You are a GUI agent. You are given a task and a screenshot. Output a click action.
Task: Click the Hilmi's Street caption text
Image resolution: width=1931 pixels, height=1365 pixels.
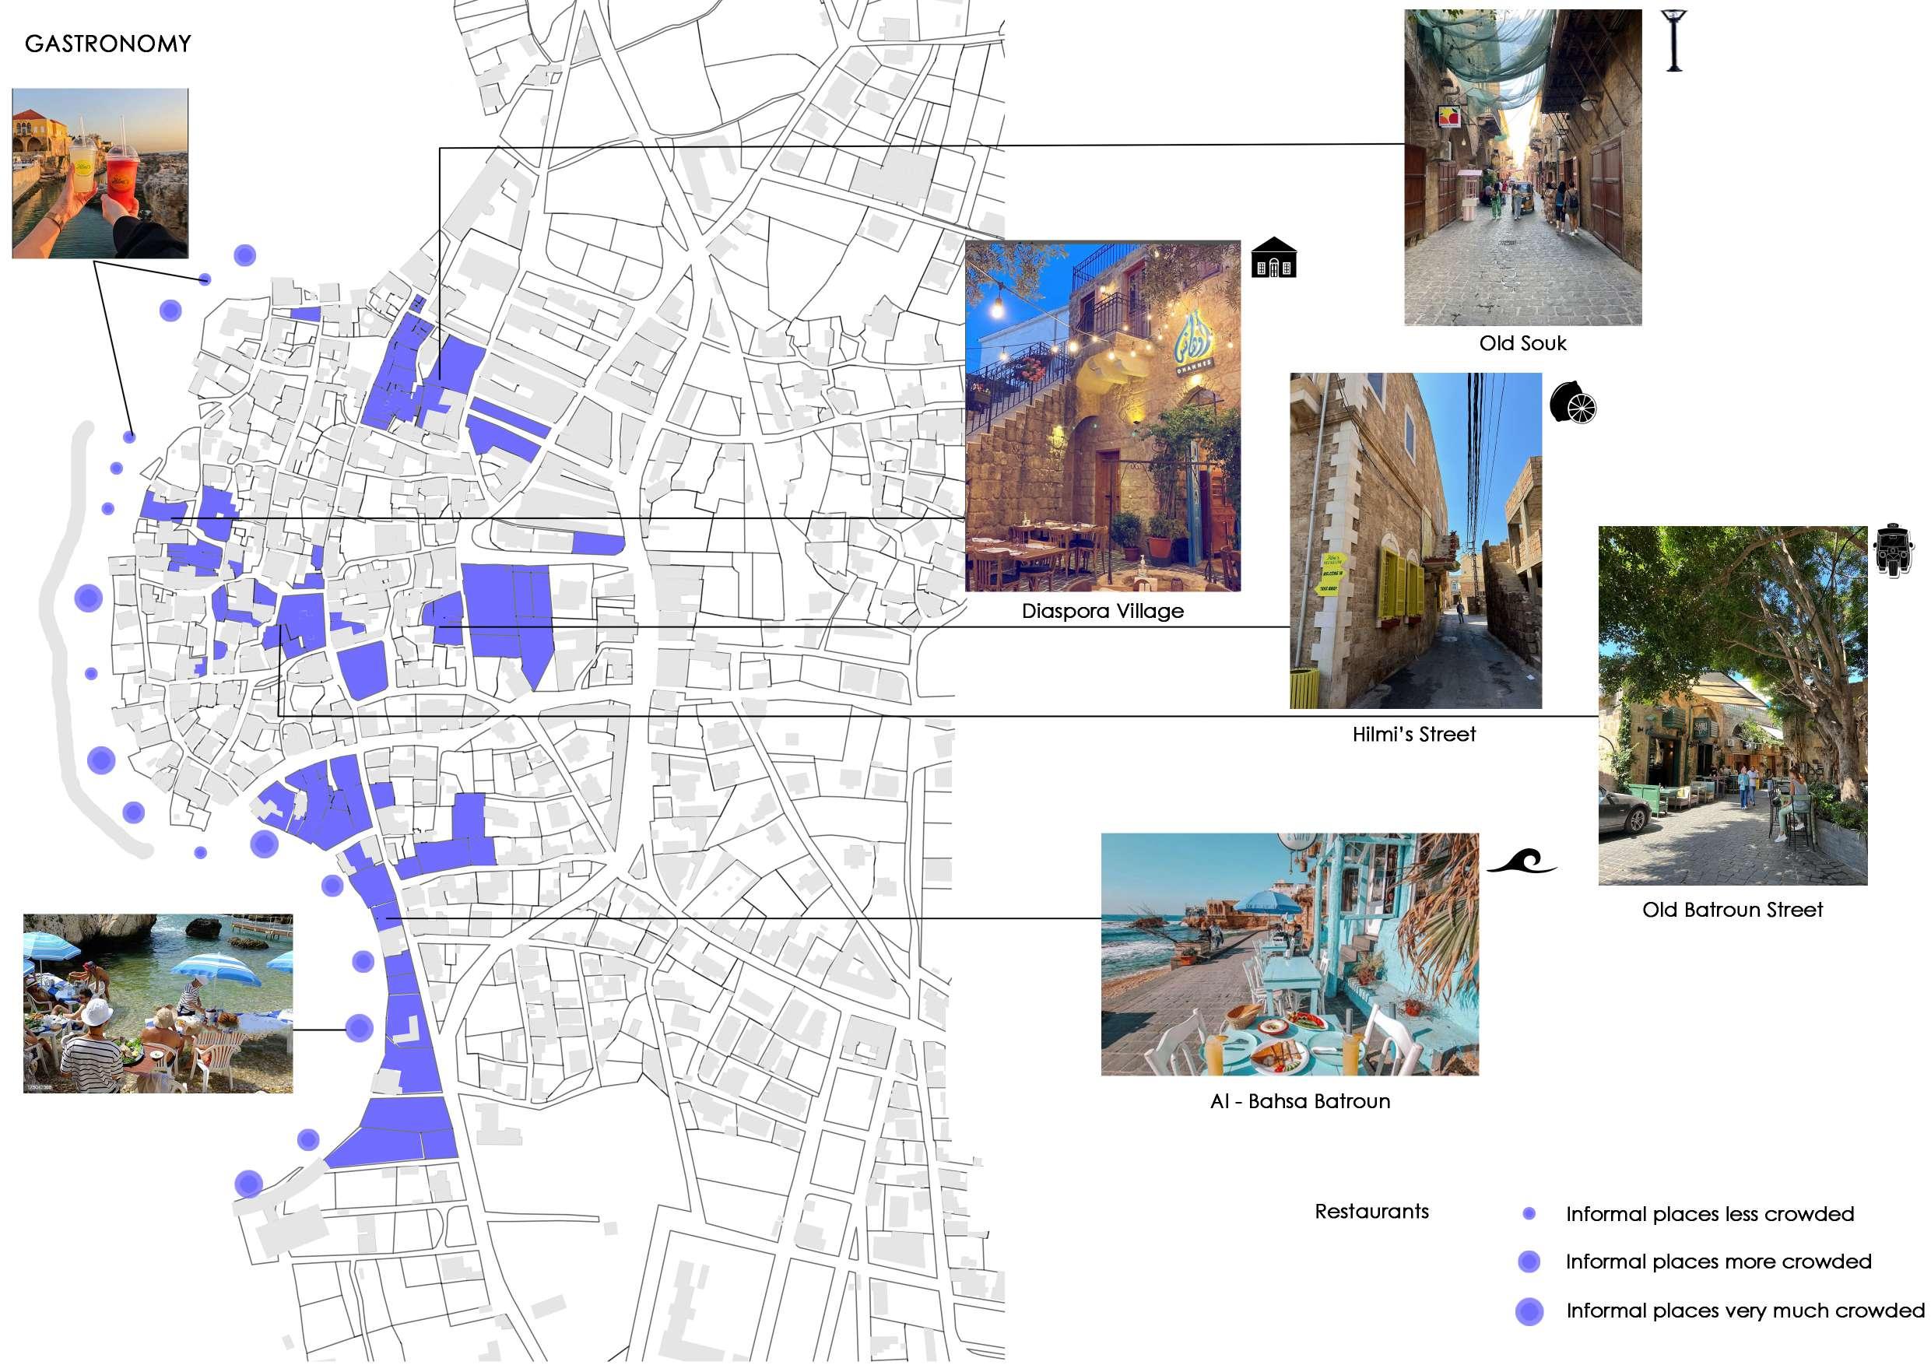(x=1413, y=734)
